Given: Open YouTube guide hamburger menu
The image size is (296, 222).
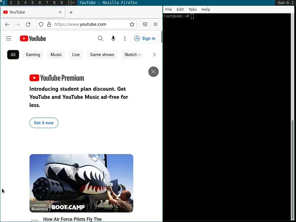Looking at the screenshot, I should point(8,38).
